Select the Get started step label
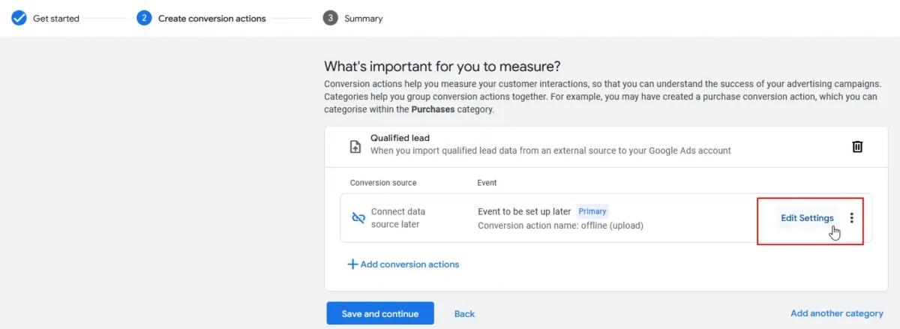900x329 pixels. tap(56, 18)
